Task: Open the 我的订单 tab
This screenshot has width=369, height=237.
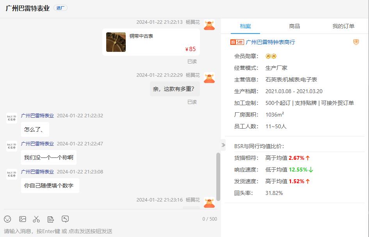Action: coord(343,26)
